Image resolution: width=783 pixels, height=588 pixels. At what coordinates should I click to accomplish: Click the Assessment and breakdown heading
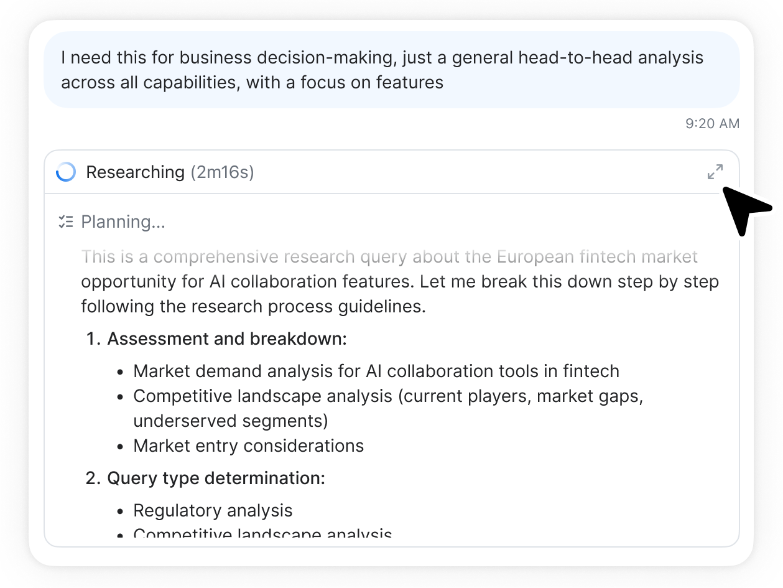[x=226, y=338]
